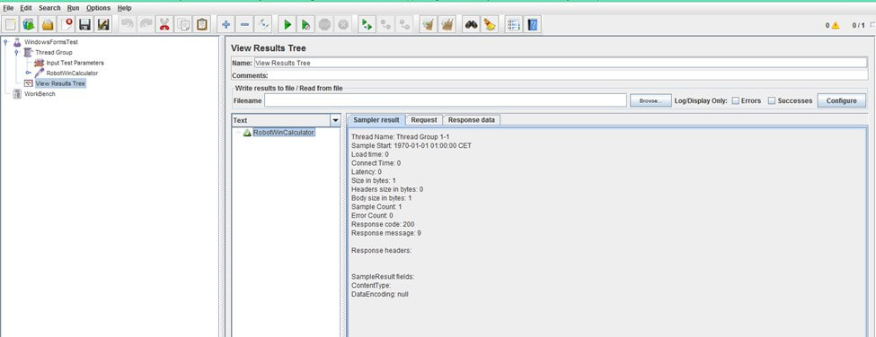Collapse all nodes with minus icon
Viewport: 876px width, 337px height.
pyautogui.click(x=244, y=24)
